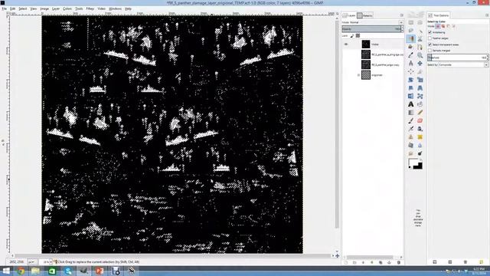Select the Measure tool
The height and width of the screenshot is (276, 490).
pyautogui.click(x=411, y=63)
